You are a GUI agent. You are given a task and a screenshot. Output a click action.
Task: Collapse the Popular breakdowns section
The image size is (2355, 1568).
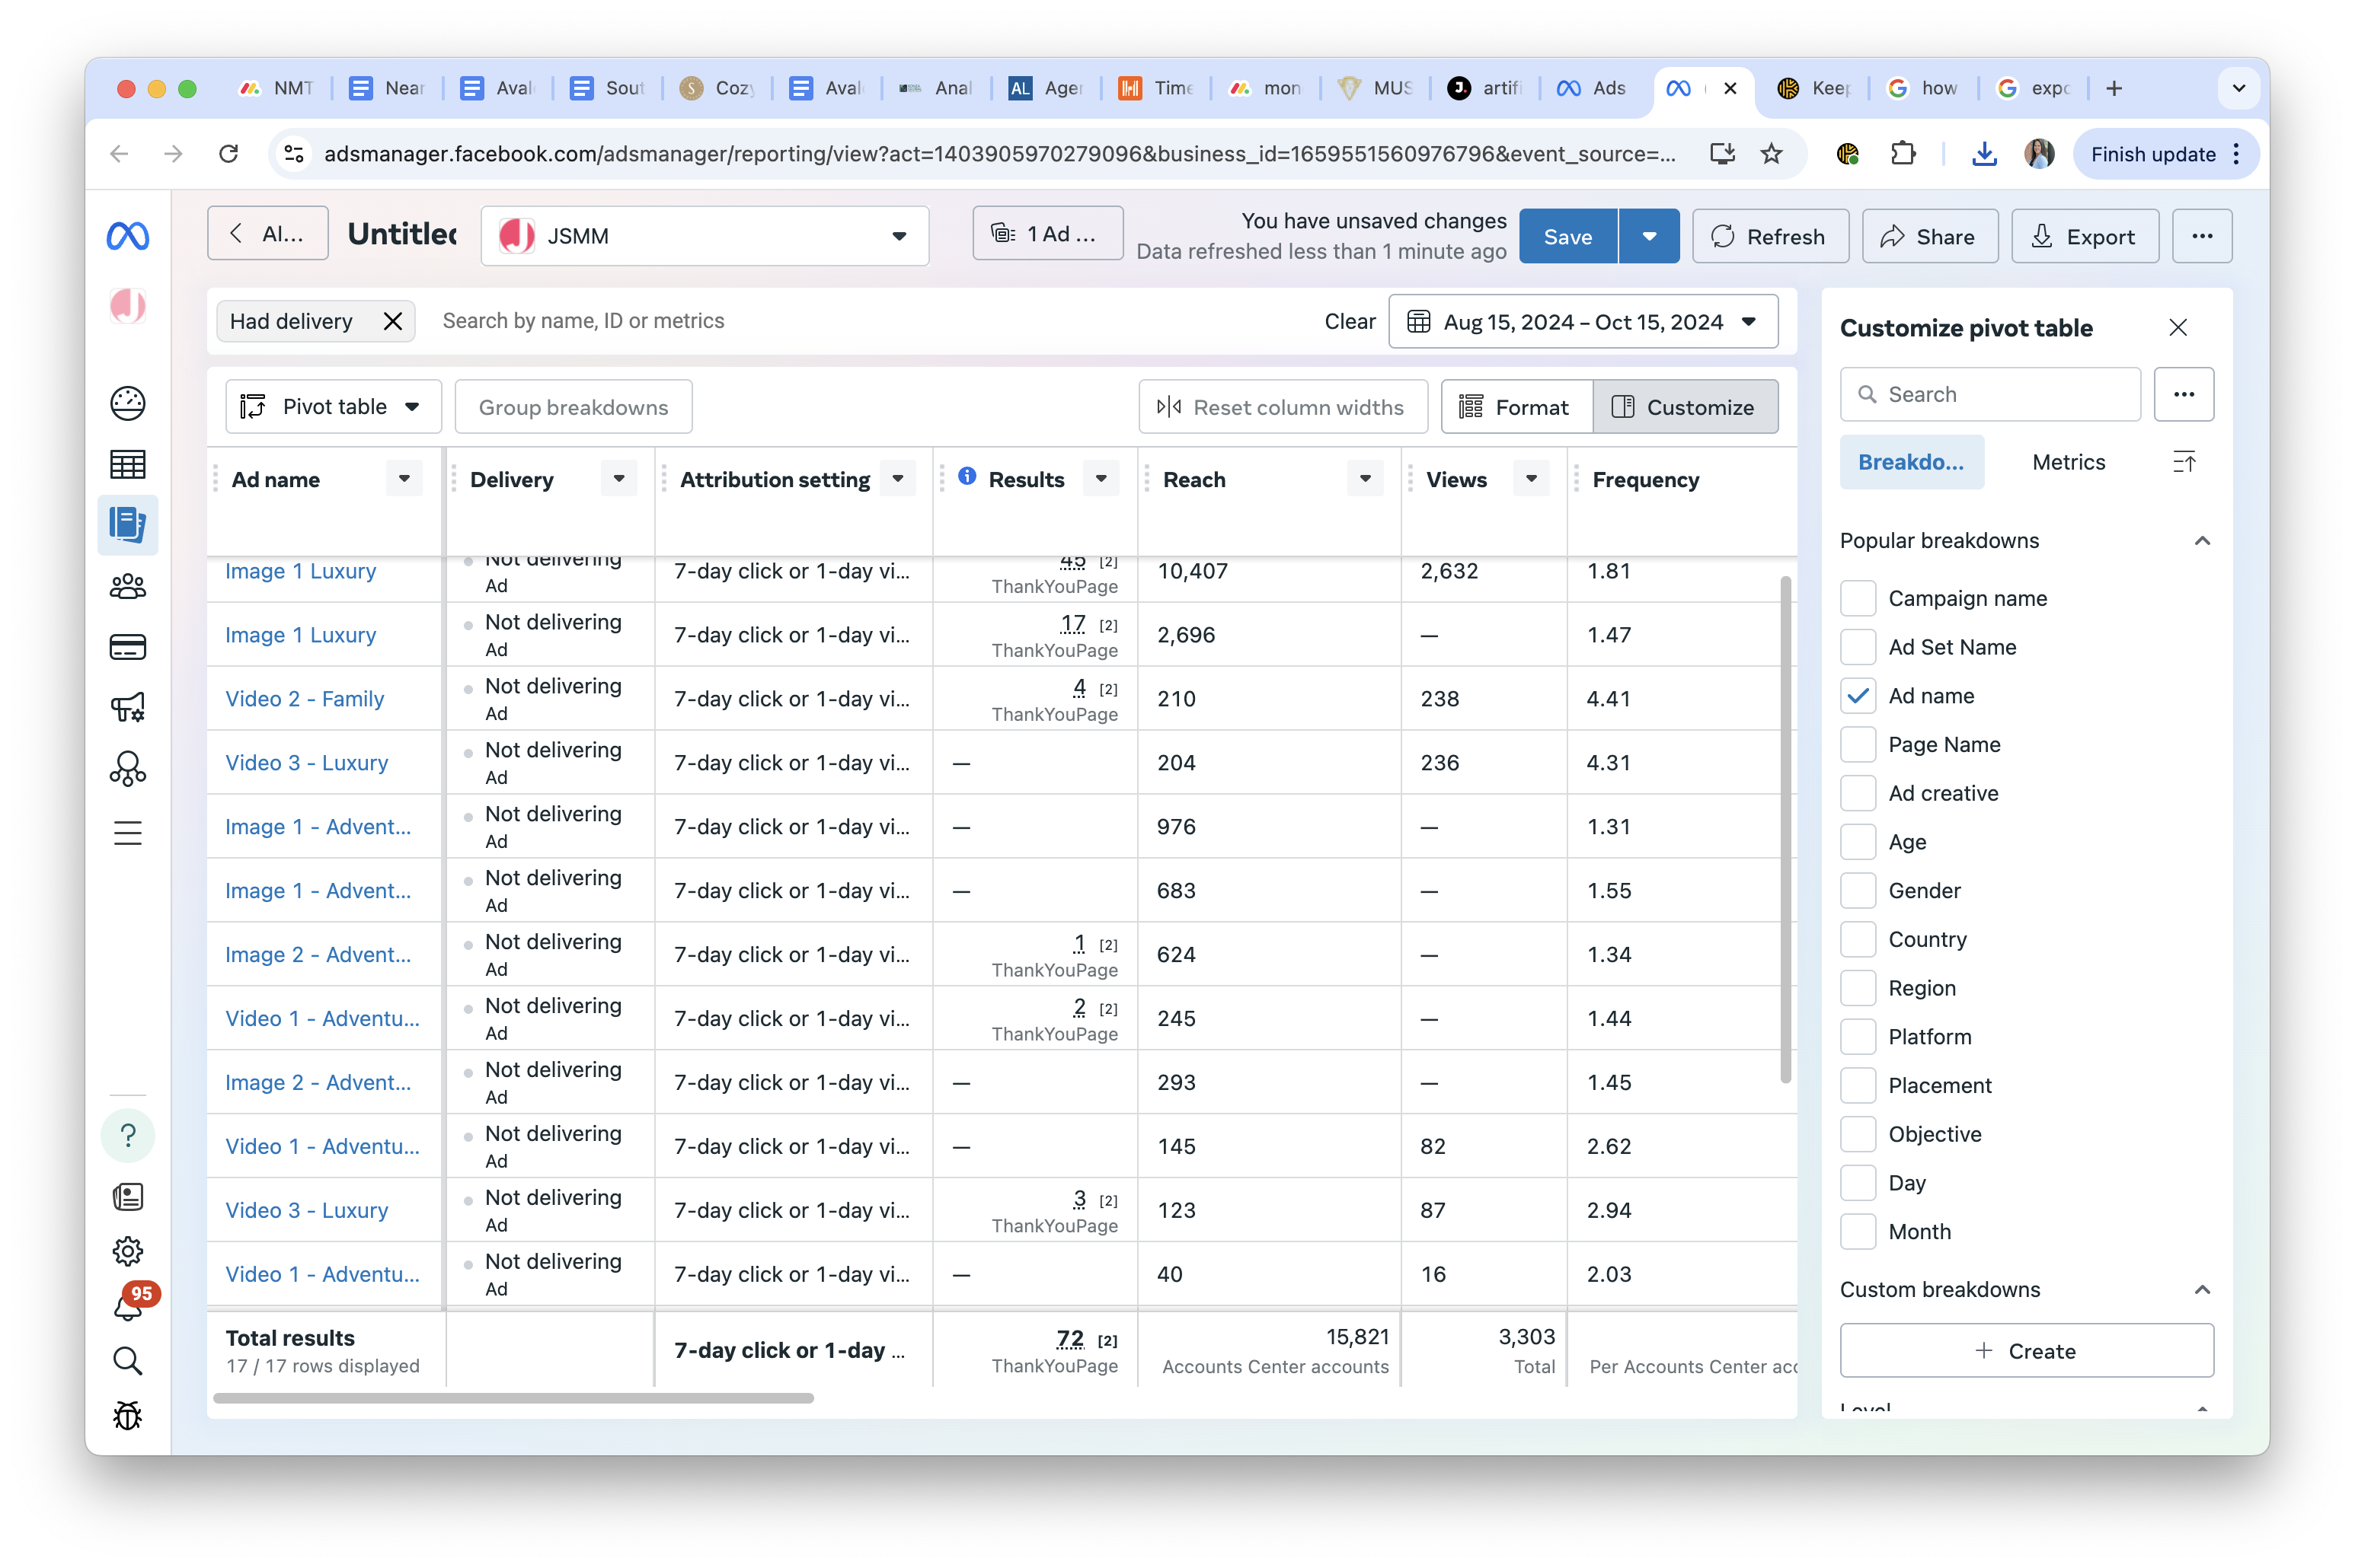(x=2202, y=541)
